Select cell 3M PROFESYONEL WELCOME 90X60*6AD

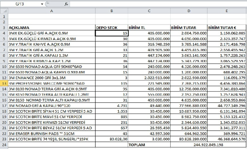pos(52,83)
